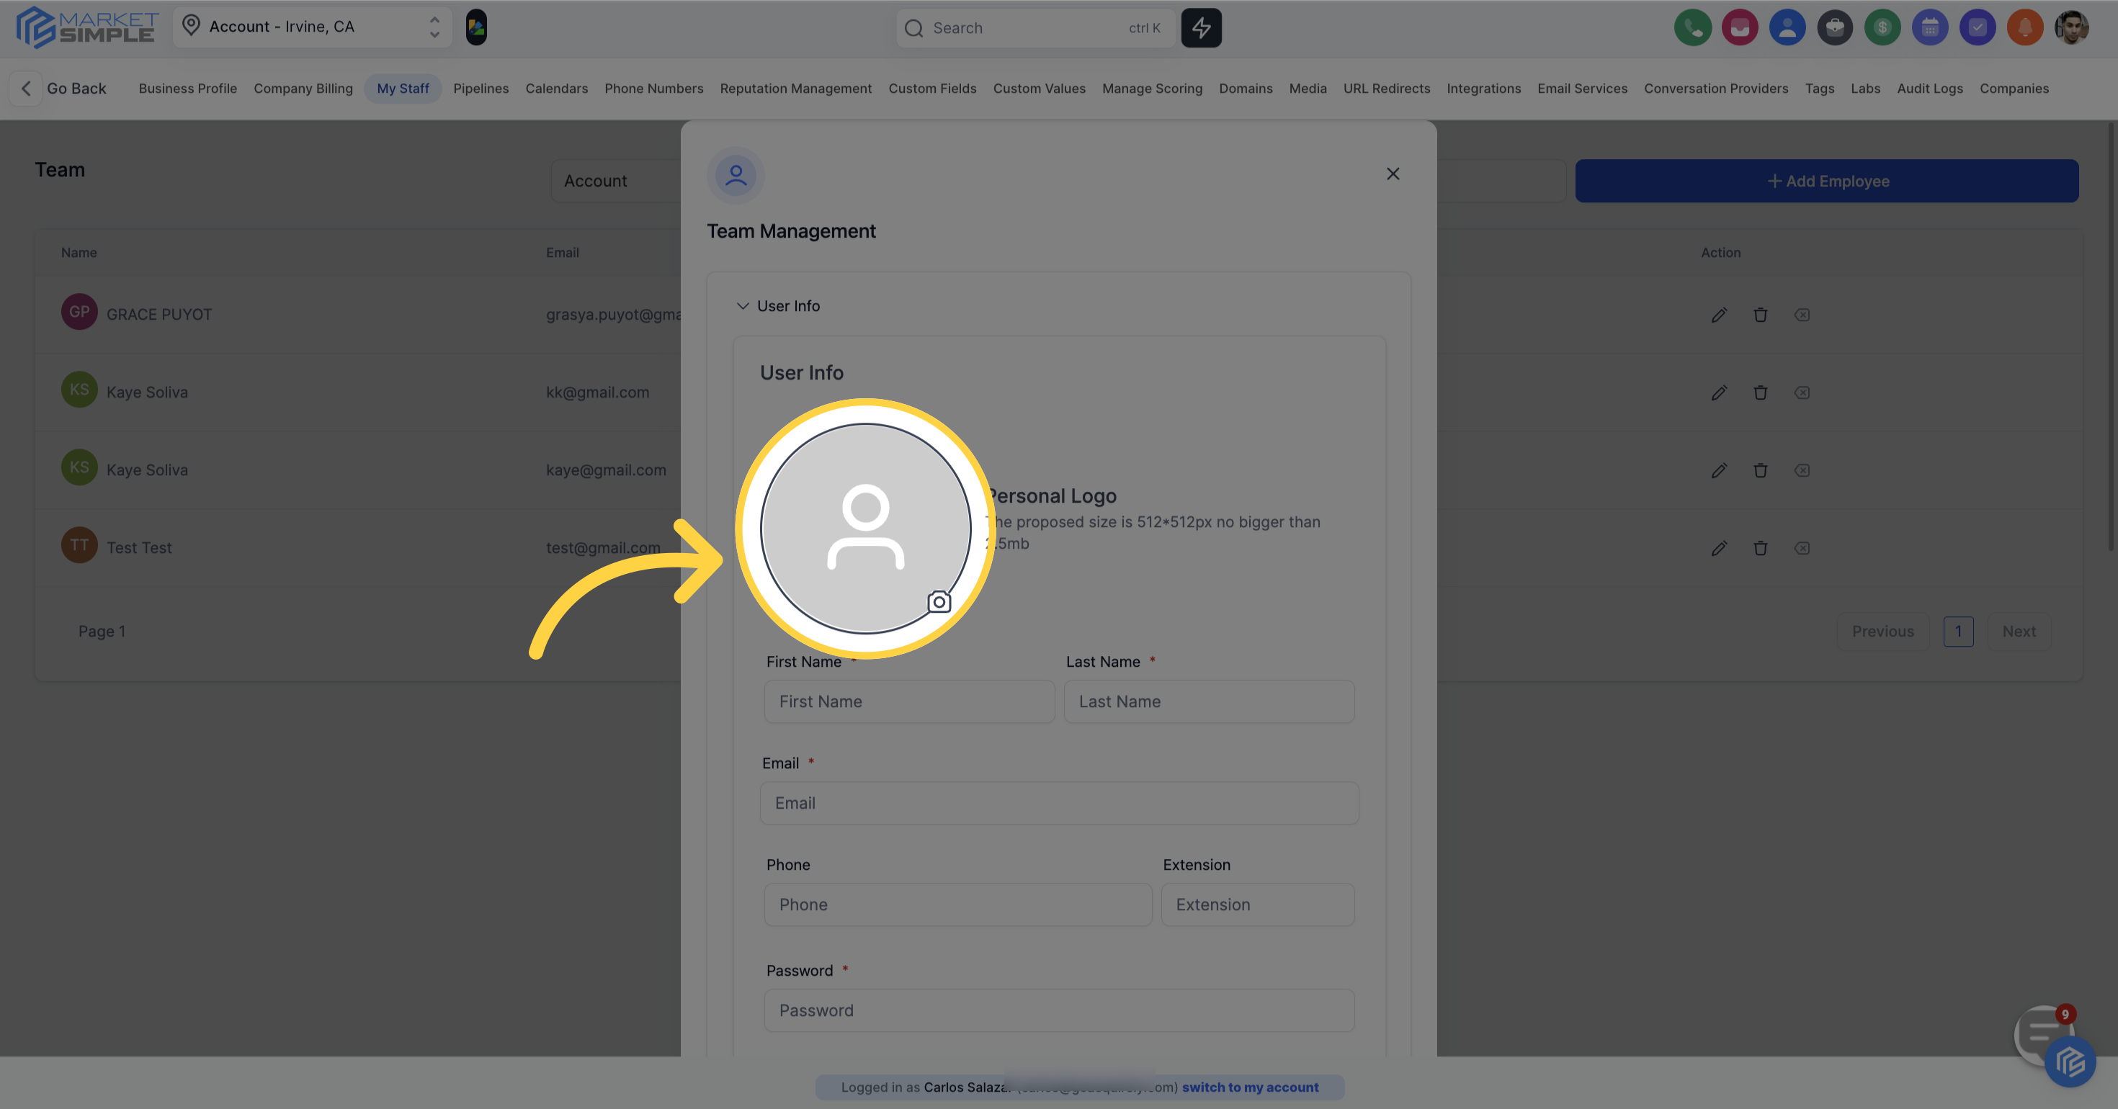Open the Payments dollar icon
The height and width of the screenshot is (1109, 2118).
pos(1883,27)
